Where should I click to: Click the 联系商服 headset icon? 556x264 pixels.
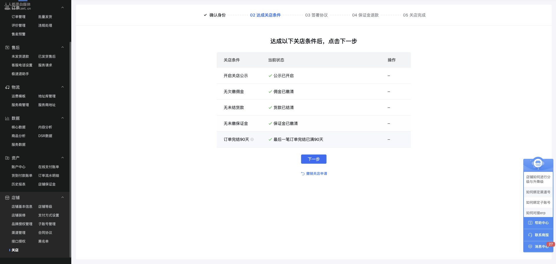click(530, 235)
